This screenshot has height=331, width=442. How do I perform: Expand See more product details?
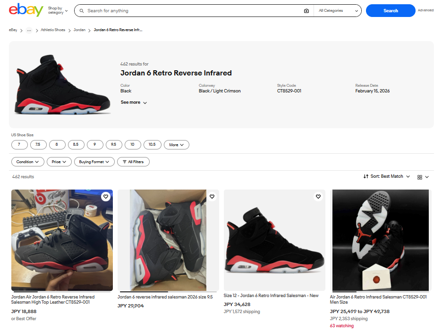point(134,102)
